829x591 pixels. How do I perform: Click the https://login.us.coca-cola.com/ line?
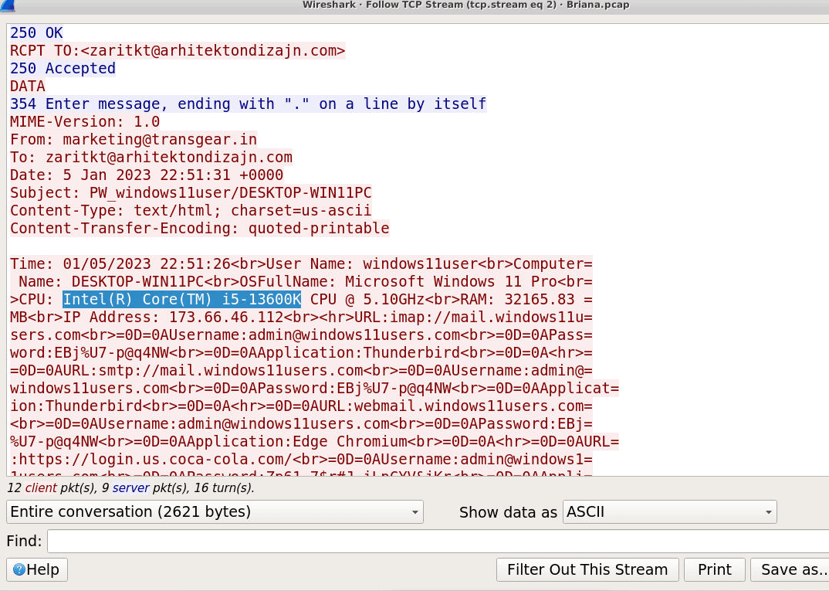tap(301, 459)
